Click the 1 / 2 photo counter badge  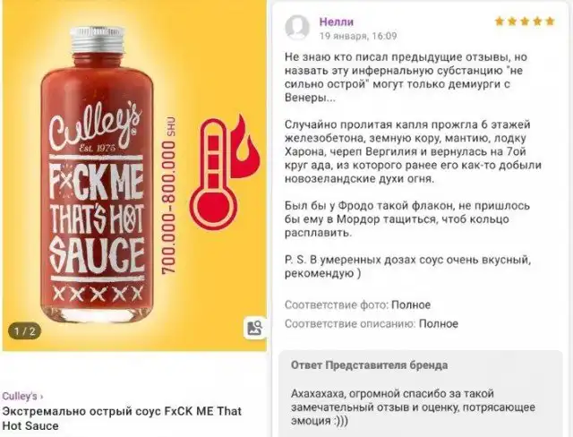click(x=24, y=331)
